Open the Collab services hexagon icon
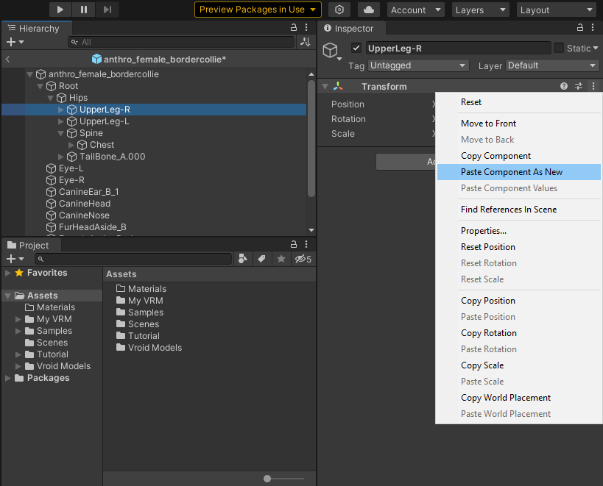This screenshot has width=603, height=486. click(x=339, y=10)
